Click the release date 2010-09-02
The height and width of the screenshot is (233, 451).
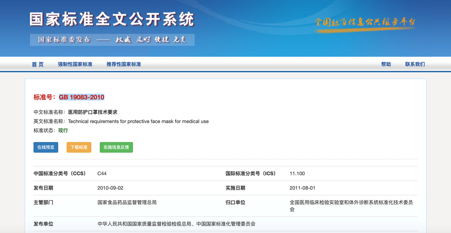110,188
